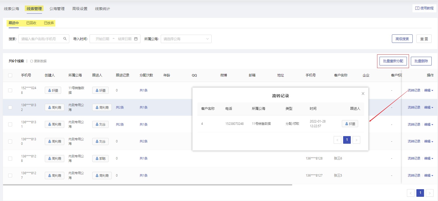Expand 编辑 dropdown in row 136****8130
Screen dimensions: 438x201
(429, 141)
